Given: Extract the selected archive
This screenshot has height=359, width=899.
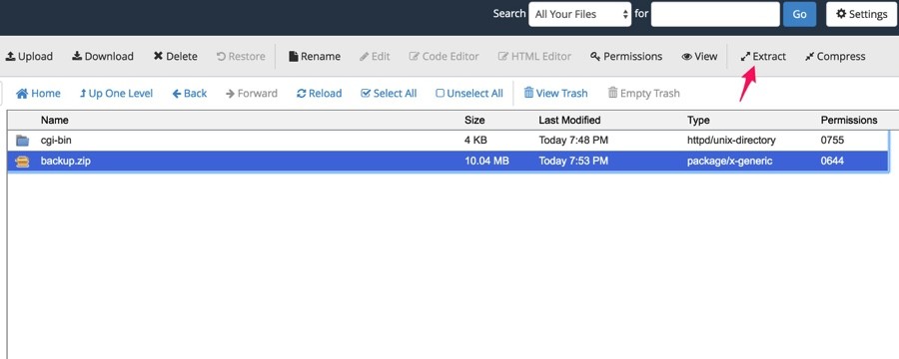Looking at the screenshot, I should [763, 56].
